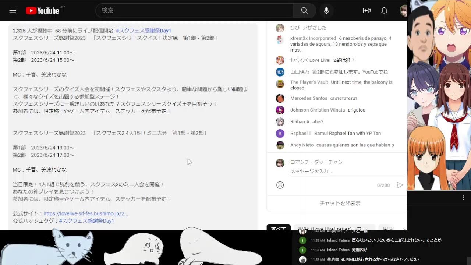Open the hamburger guide menu
This screenshot has height=265, width=471.
pos(13,11)
